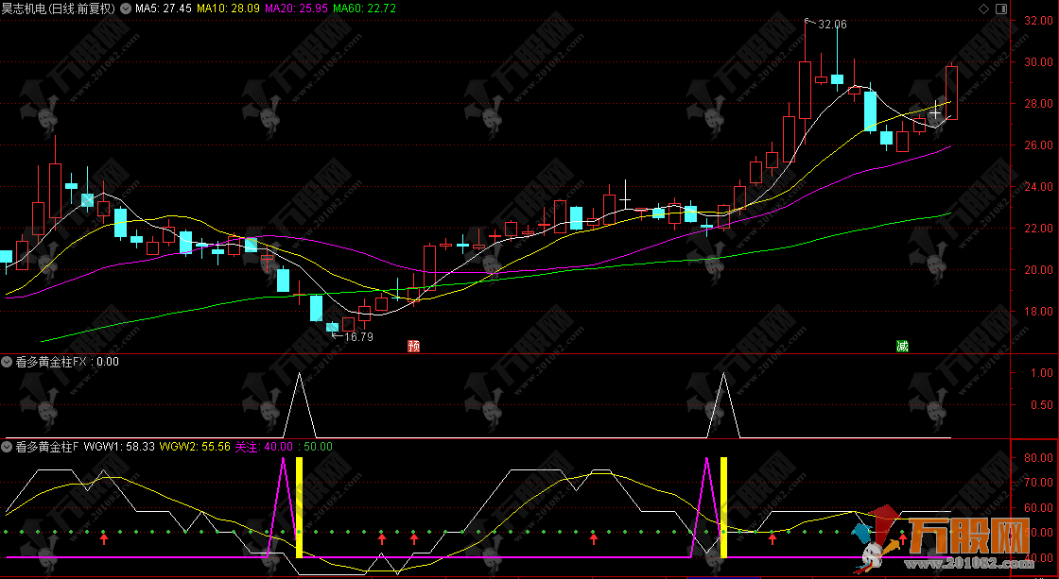Select the yellow MA10 label
Image resolution: width=1059 pixels, height=579 pixels.
pyautogui.click(x=228, y=9)
